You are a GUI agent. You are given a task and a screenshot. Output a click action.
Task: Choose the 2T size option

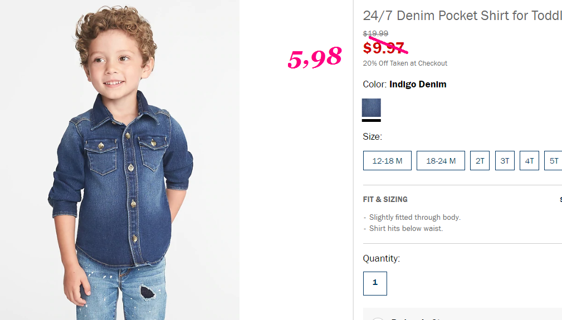480,161
